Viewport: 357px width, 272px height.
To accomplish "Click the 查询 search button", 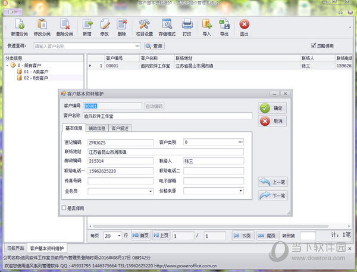I will 154,46.
